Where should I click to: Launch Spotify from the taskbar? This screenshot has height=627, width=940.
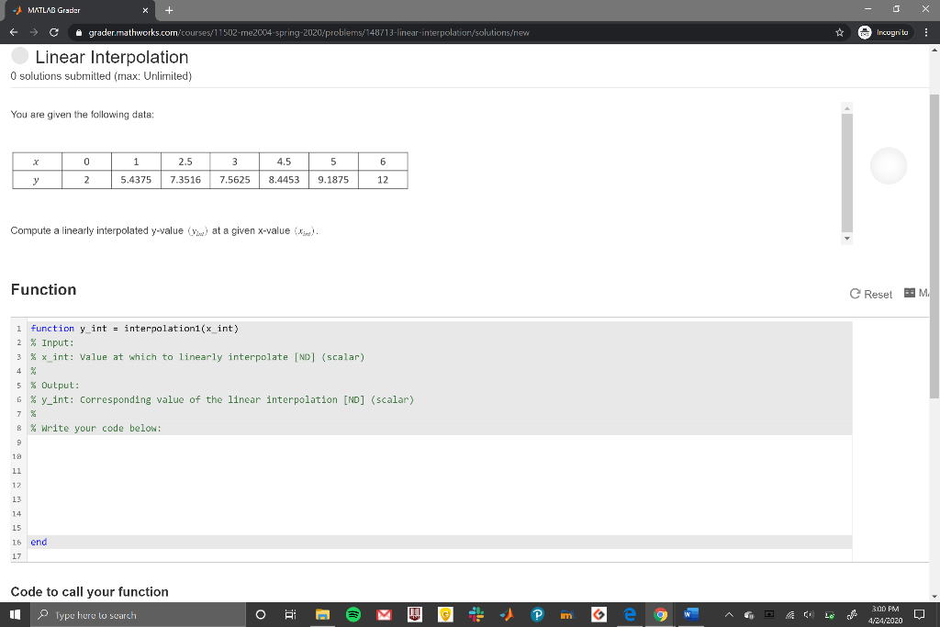pos(353,614)
